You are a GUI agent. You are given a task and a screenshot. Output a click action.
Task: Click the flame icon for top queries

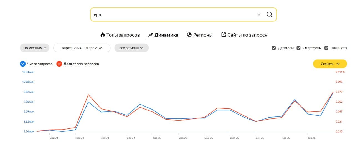click(103, 35)
